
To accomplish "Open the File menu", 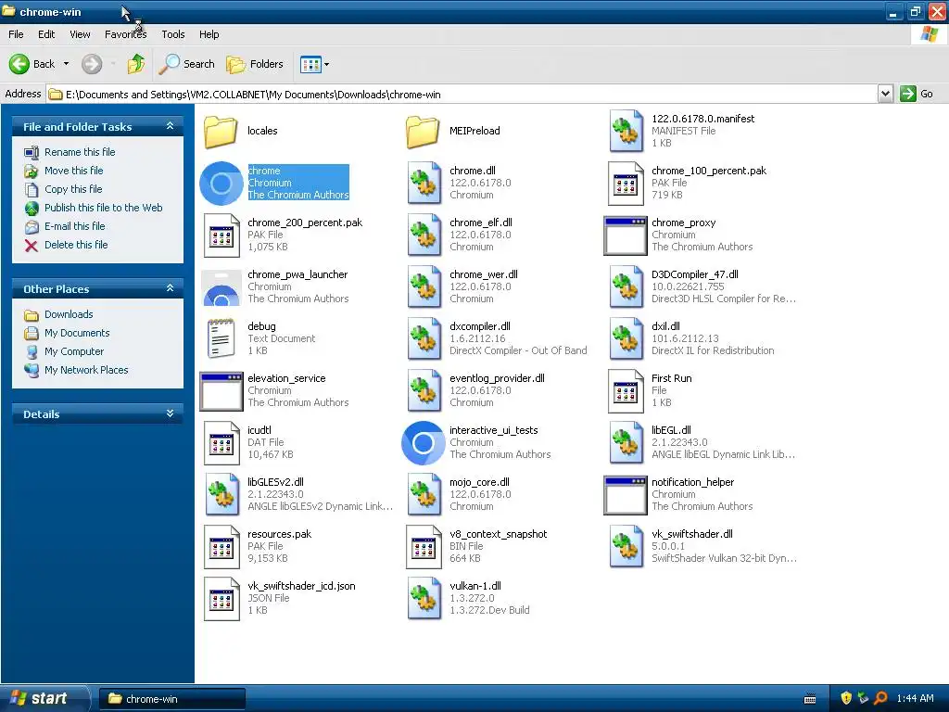I will coord(16,34).
